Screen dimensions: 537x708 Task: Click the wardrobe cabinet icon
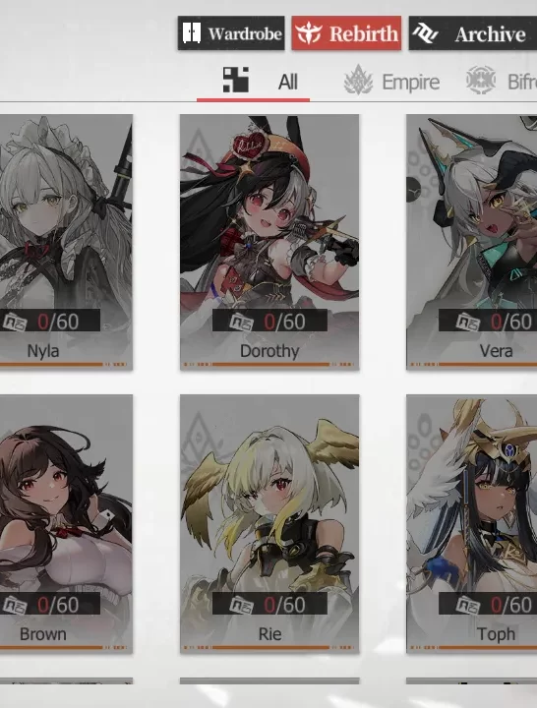tap(192, 33)
